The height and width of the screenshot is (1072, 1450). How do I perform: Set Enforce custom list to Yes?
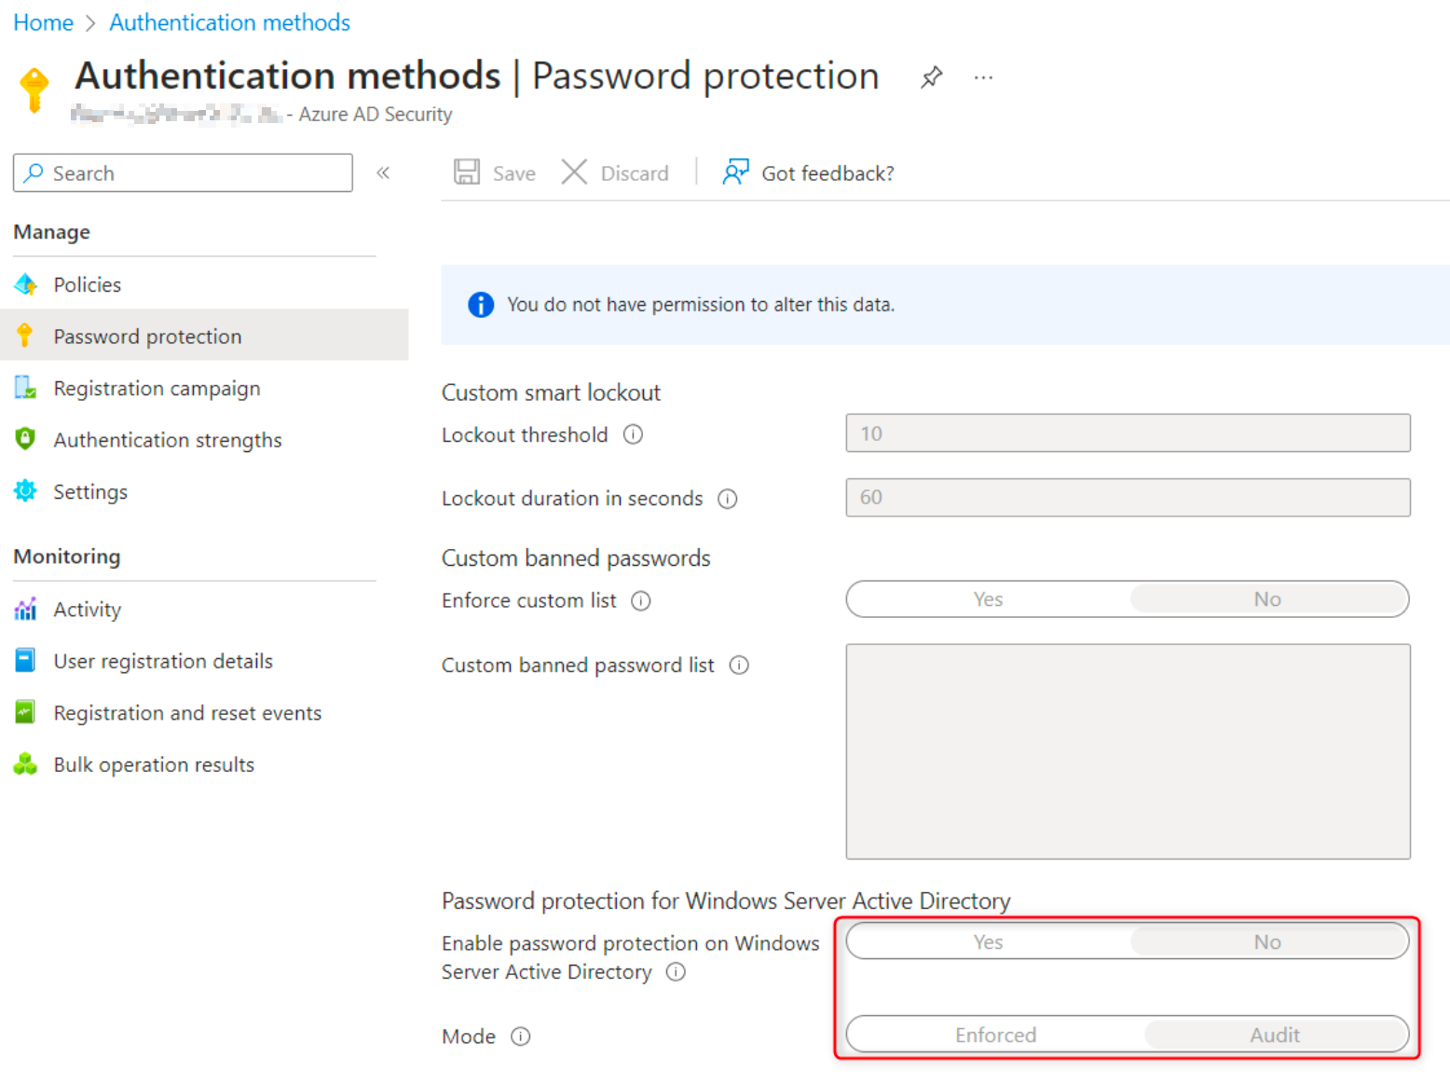[x=987, y=598]
